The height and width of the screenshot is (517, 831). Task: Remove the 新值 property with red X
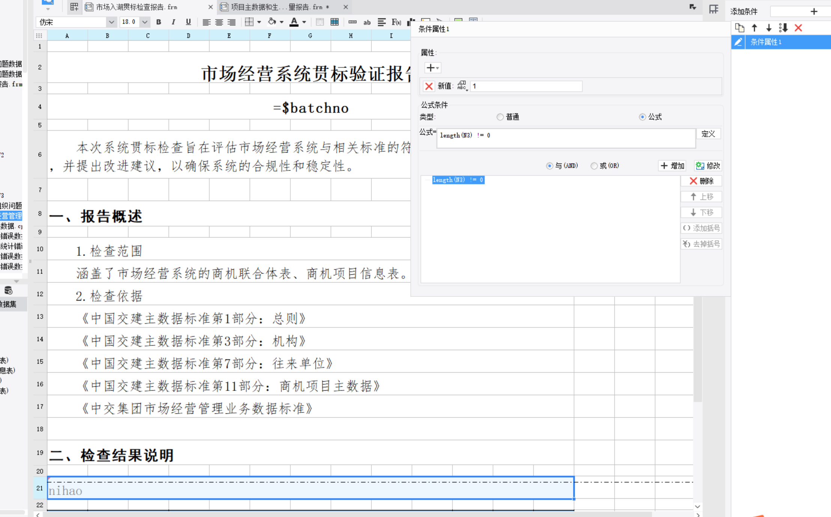pos(429,86)
